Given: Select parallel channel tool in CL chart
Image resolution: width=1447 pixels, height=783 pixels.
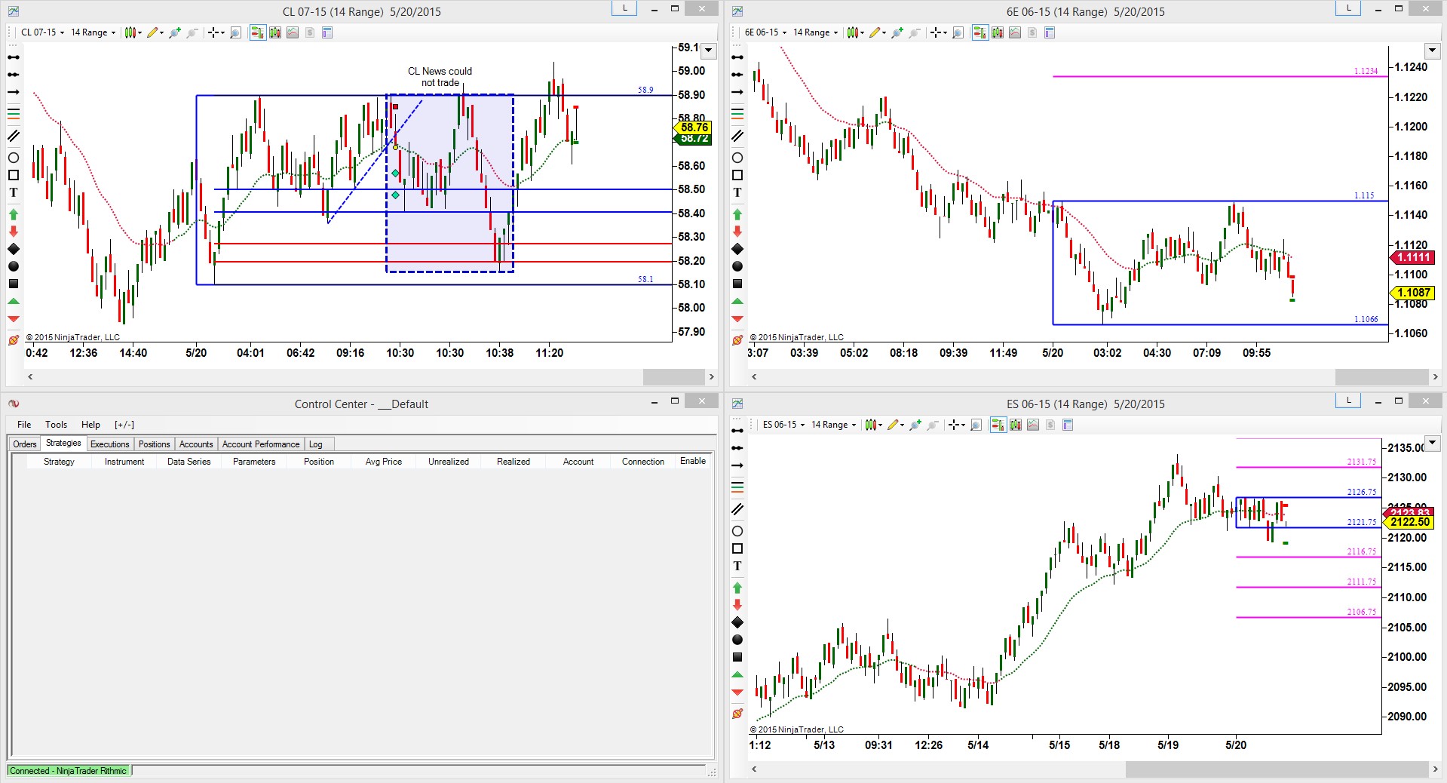Looking at the screenshot, I should (x=14, y=137).
